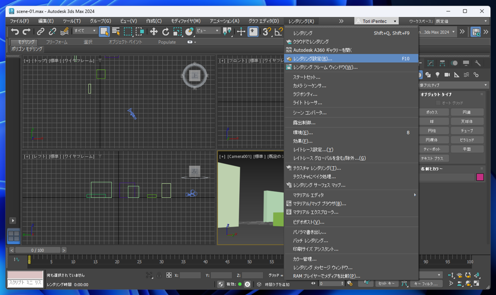Click the Link objects chain icon
Viewport: 496px width, 295px height.
pos(40,32)
